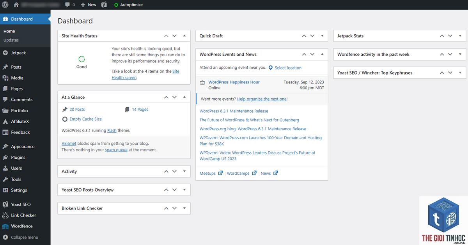Image resolution: width=468 pixels, height=245 pixels.
Task: Click the Pages icon in sidebar
Action: 5,89
